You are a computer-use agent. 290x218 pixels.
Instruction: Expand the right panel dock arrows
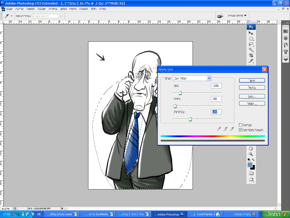287,23
